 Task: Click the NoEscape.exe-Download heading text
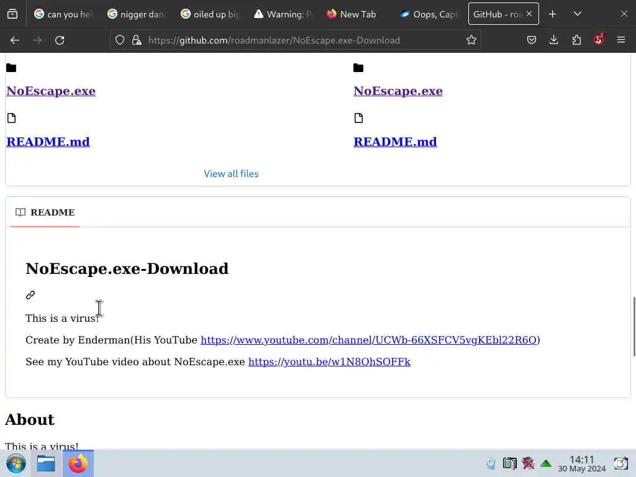(127, 268)
